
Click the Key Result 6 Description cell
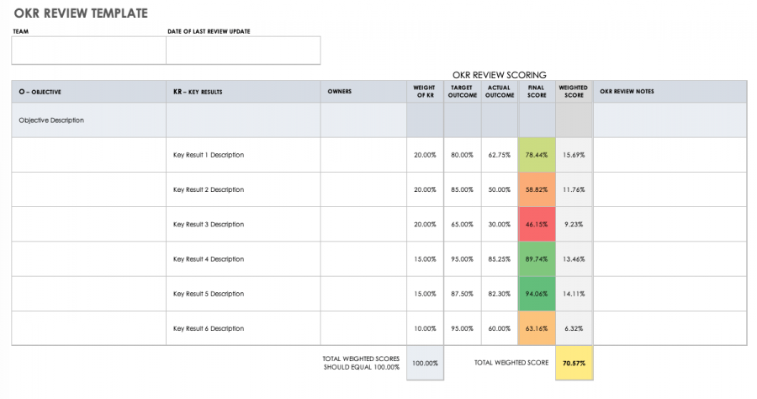coord(243,328)
